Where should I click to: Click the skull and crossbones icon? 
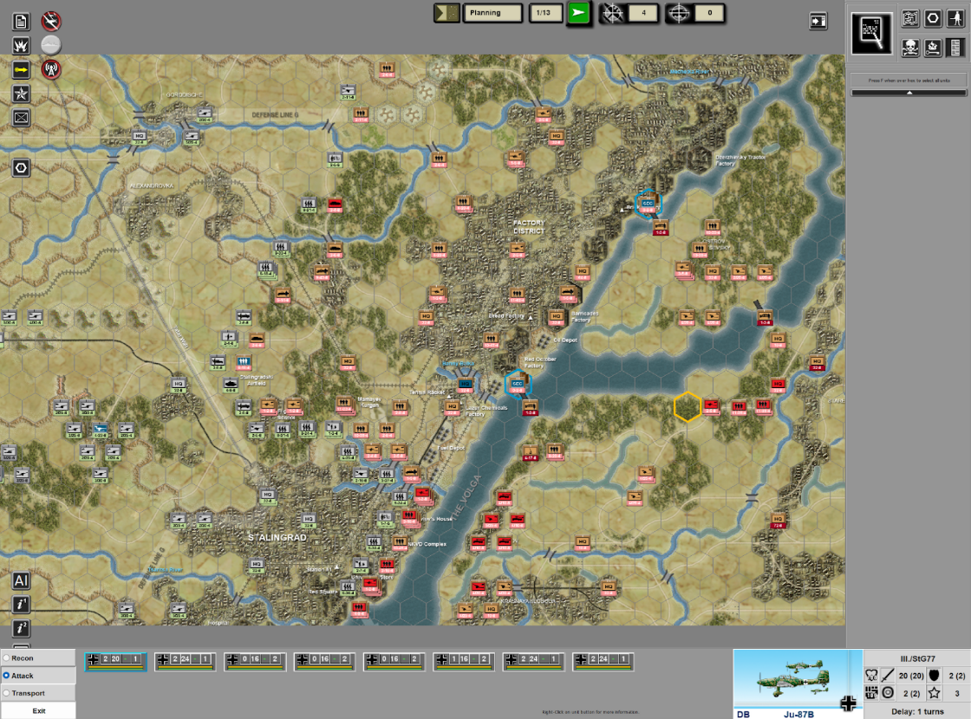pyautogui.click(x=909, y=48)
